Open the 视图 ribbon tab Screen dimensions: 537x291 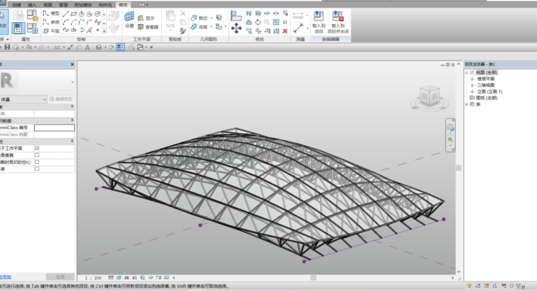click(48, 5)
